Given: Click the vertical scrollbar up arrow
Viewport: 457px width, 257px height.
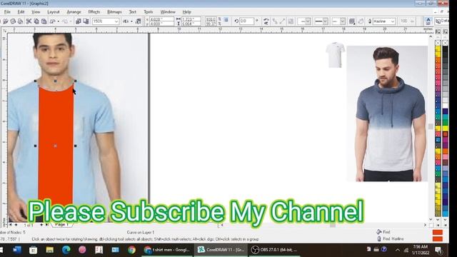Looking at the screenshot, I should pos(431,36).
